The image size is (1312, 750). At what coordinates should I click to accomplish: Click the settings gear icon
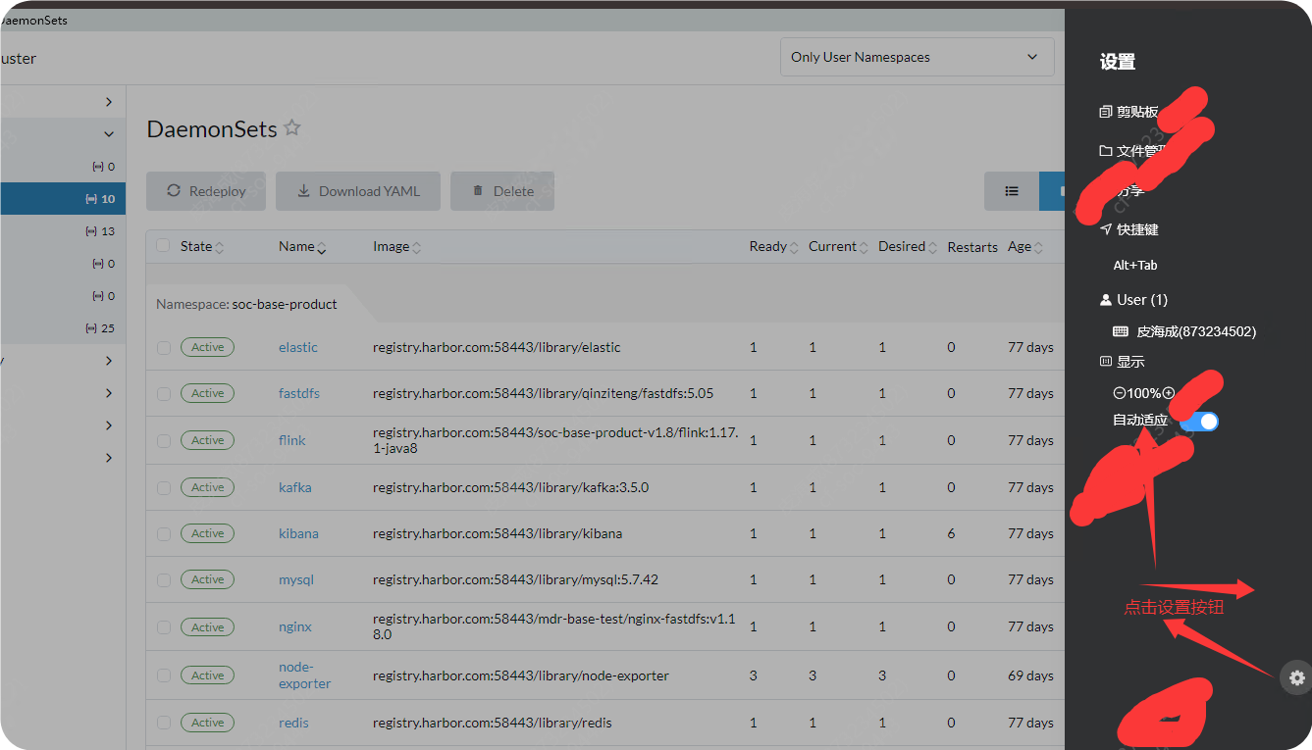click(1297, 677)
